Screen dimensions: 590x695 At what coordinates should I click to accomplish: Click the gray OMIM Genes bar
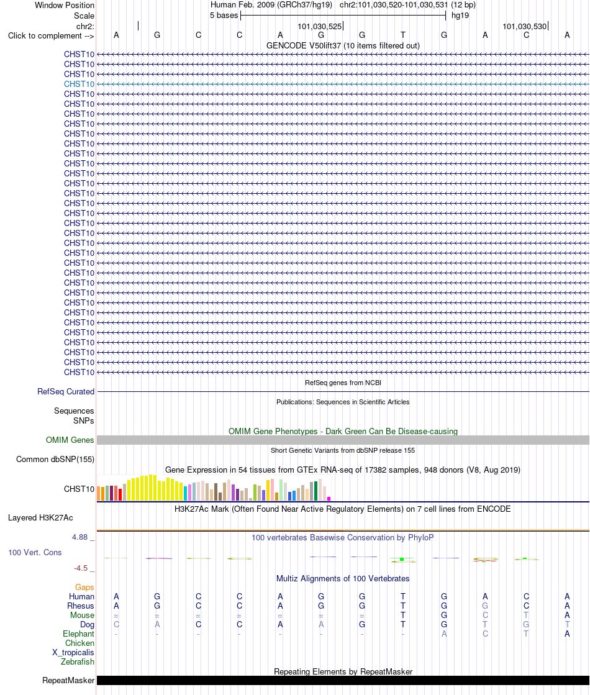click(343, 440)
